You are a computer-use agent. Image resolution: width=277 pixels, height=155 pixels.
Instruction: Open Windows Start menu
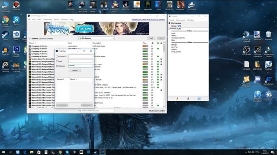(x=3, y=152)
